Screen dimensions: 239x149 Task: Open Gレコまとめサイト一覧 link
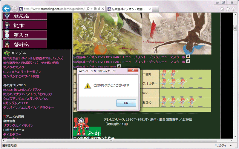pos(19,72)
